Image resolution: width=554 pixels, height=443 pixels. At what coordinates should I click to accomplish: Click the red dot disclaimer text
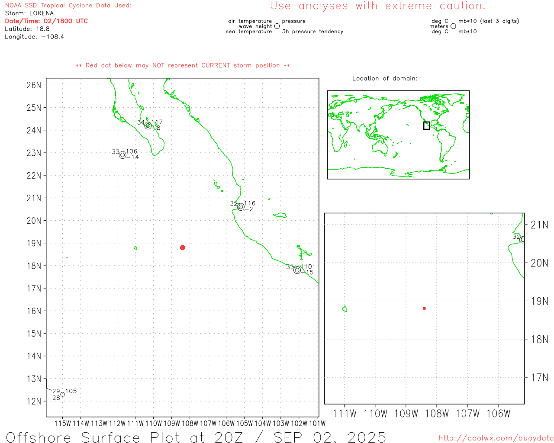tap(183, 65)
